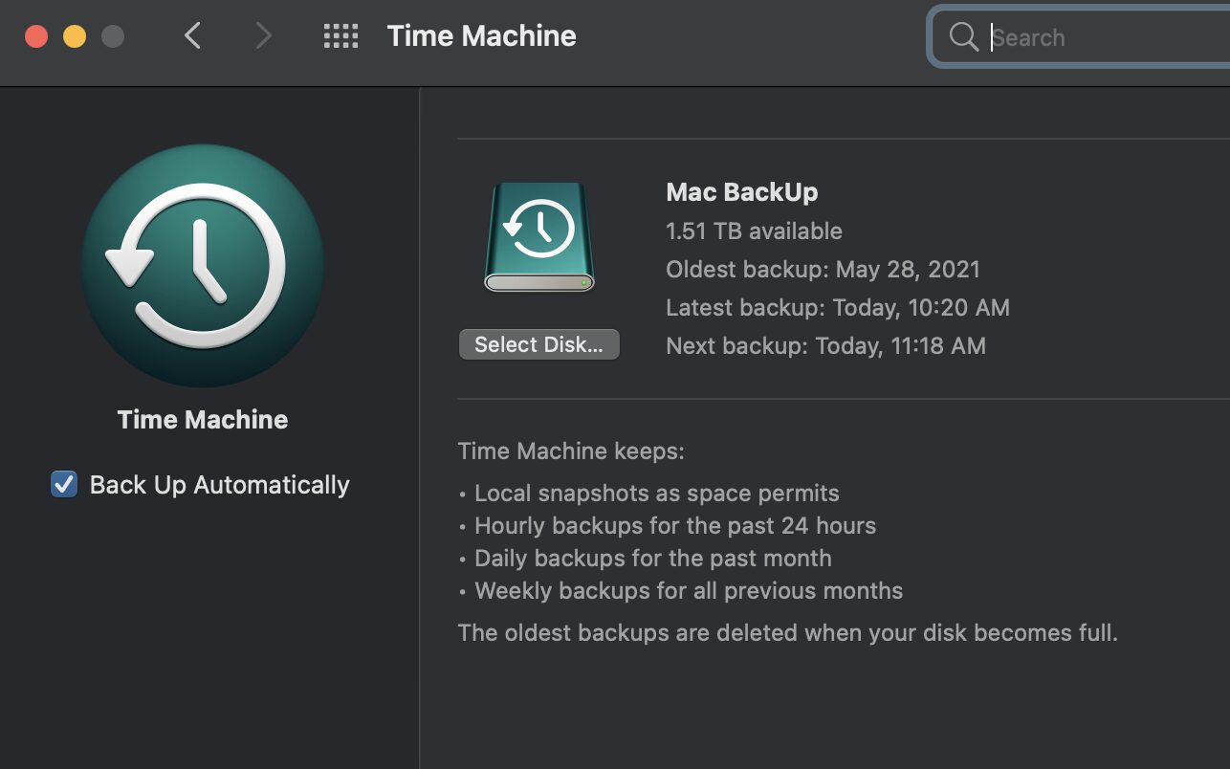The image size is (1230, 769).
Task: Show all preferences via grid icon
Action: point(340,36)
